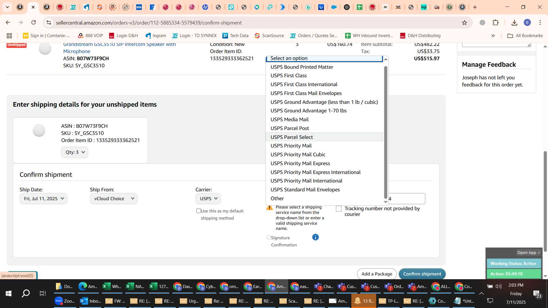
Task: Toggle the Signature Confirmation checkbox
Action: click(x=269, y=238)
